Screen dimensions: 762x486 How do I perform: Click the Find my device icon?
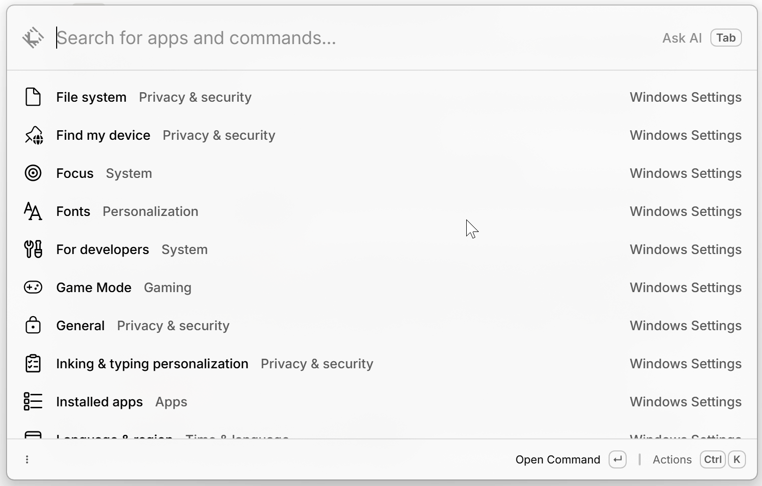[x=34, y=135]
